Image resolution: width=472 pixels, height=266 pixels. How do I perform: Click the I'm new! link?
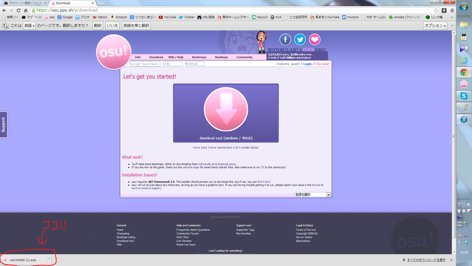pyautogui.click(x=323, y=64)
